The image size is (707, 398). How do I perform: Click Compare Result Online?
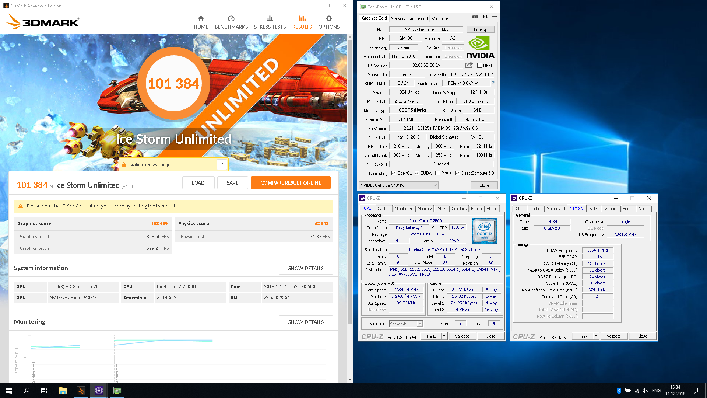(x=291, y=183)
